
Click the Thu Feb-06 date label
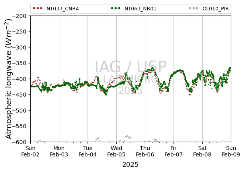point(145,151)
